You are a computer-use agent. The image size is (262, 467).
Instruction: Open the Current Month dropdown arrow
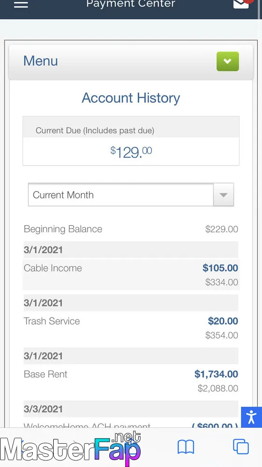tap(223, 195)
